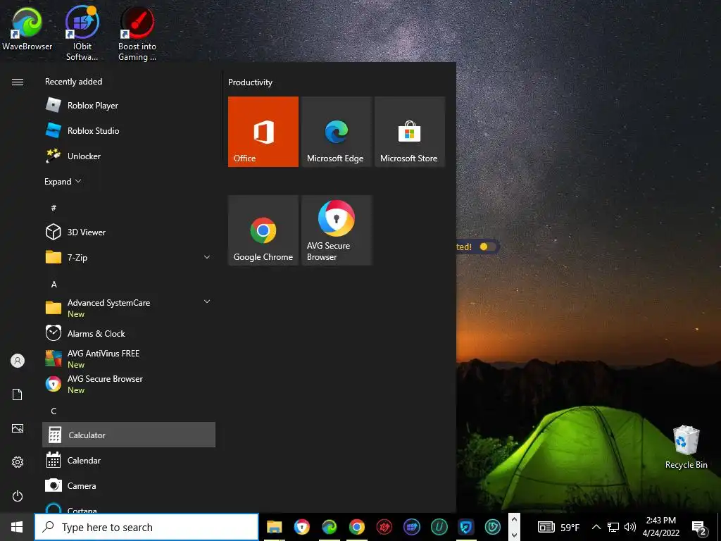Open the user account icon in Start sidebar

pos(18,361)
